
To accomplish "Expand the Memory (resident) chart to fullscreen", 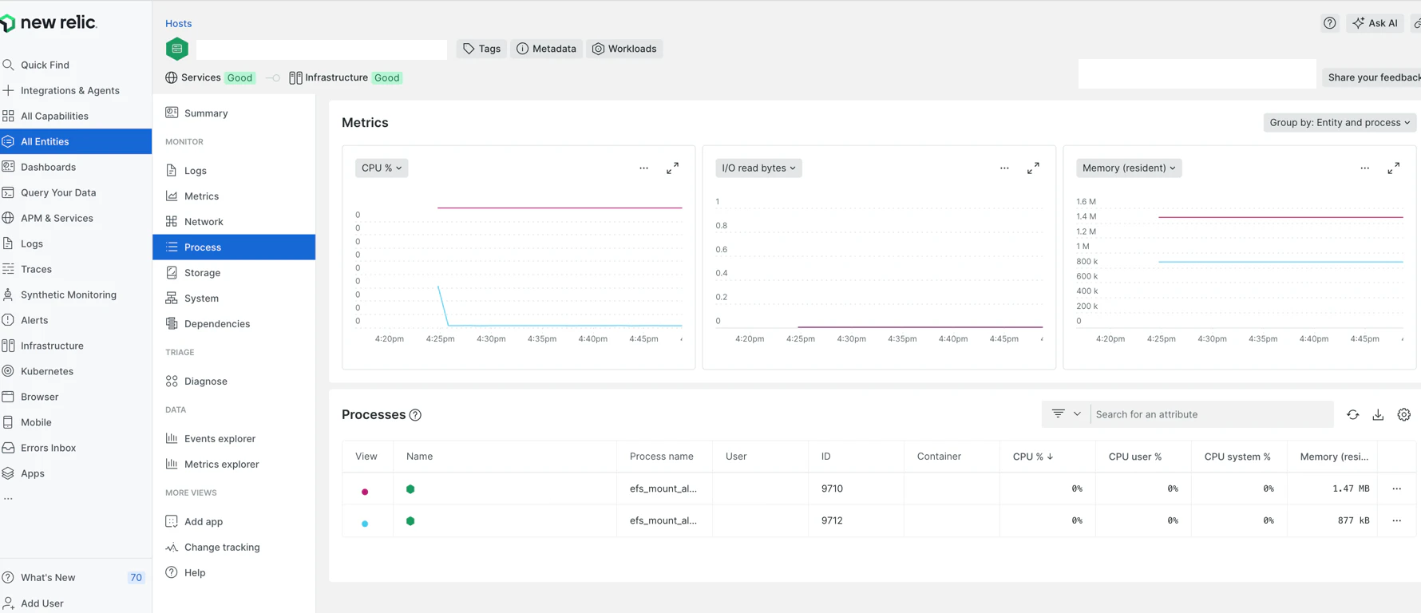I will click(x=1393, y=168).
